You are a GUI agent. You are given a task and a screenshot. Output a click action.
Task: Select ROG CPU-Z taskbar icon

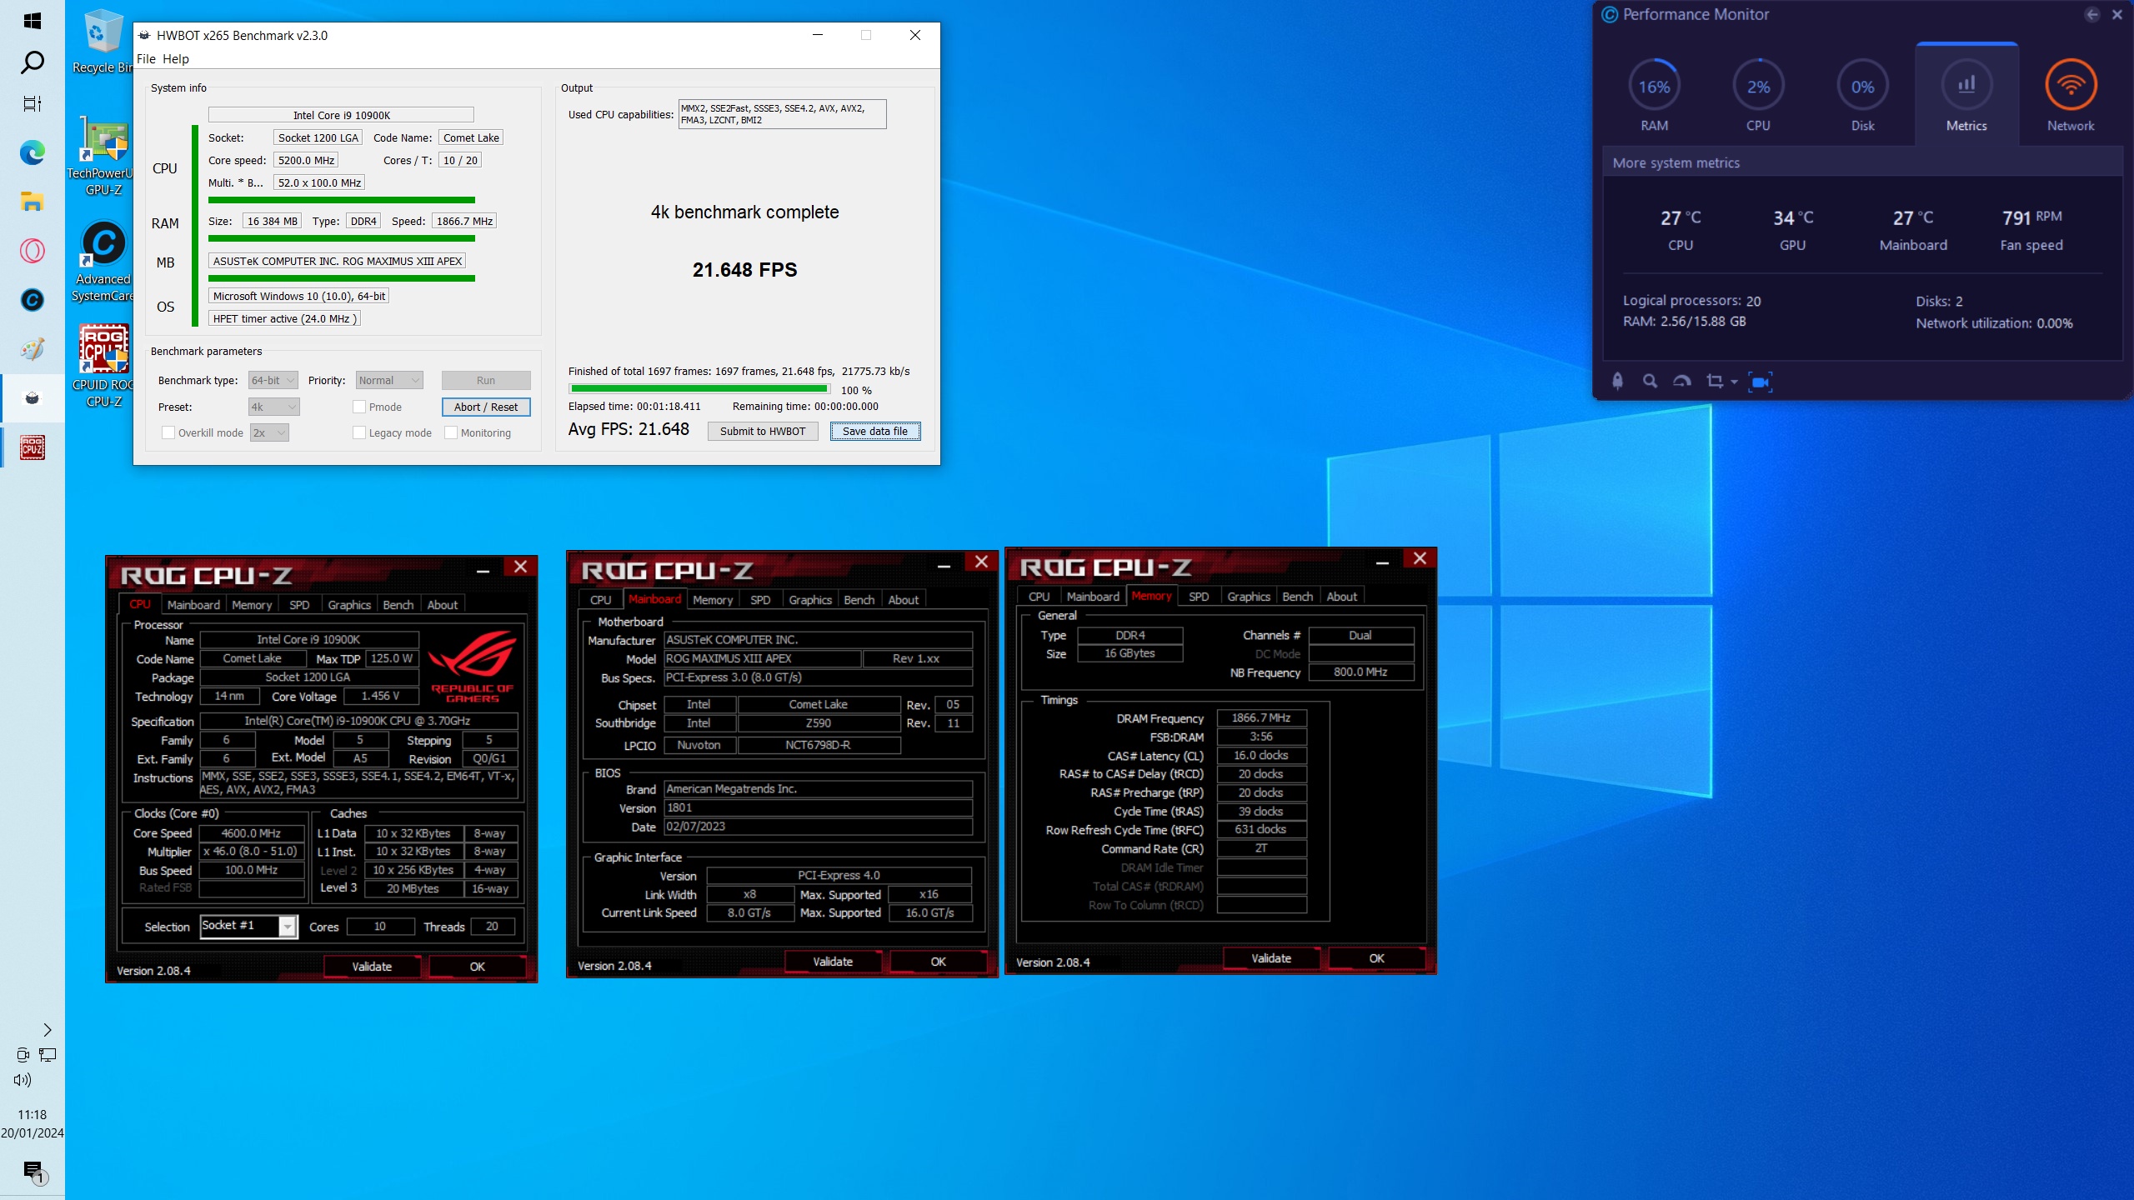coord(32,447)
